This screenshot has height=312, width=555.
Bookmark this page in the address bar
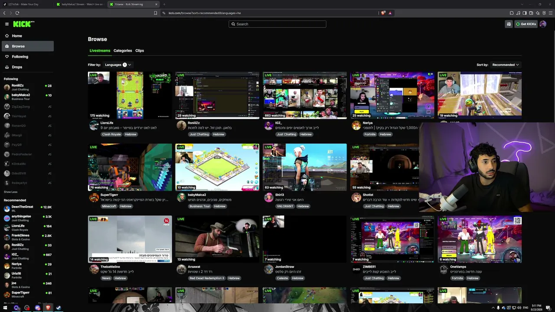point(155,13)
